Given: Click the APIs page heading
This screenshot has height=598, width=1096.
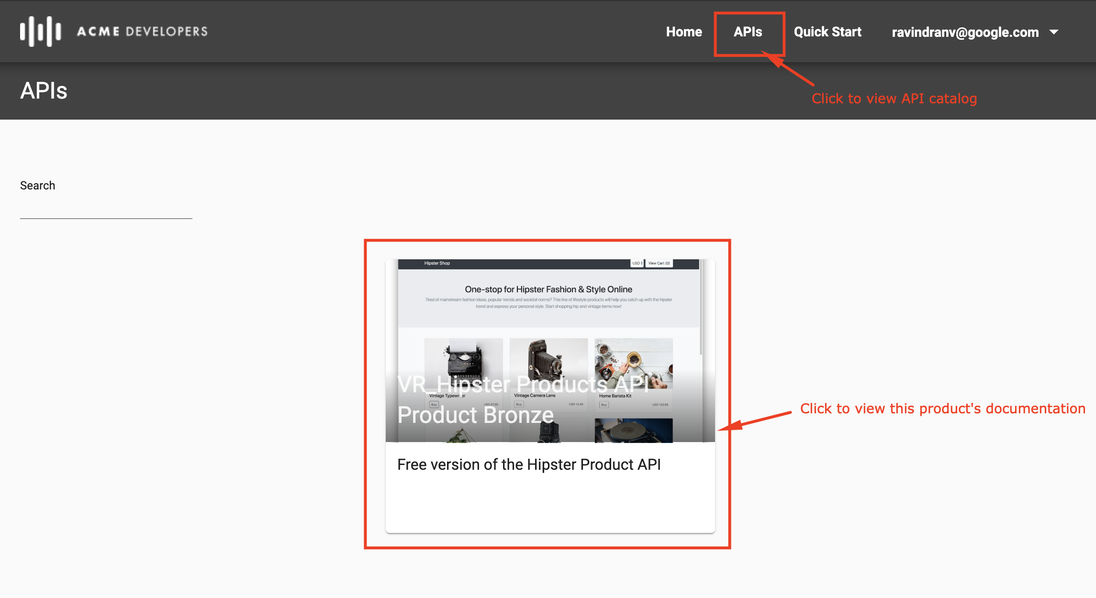Looking at the screenshot, I should tap(44, 91).
